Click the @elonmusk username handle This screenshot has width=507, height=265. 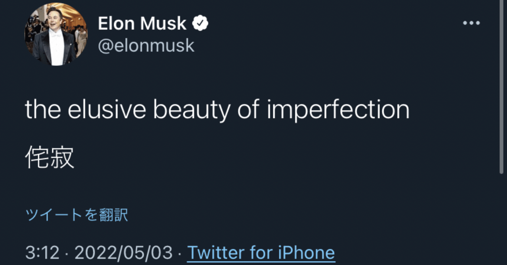click(146, 45)
